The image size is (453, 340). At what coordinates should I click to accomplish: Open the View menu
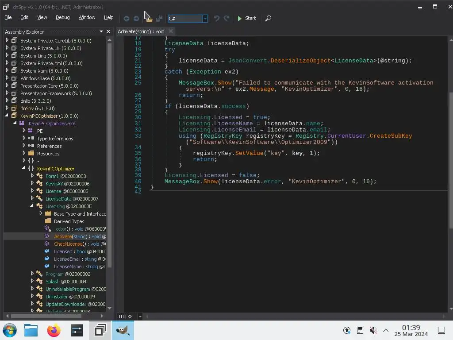42,17
